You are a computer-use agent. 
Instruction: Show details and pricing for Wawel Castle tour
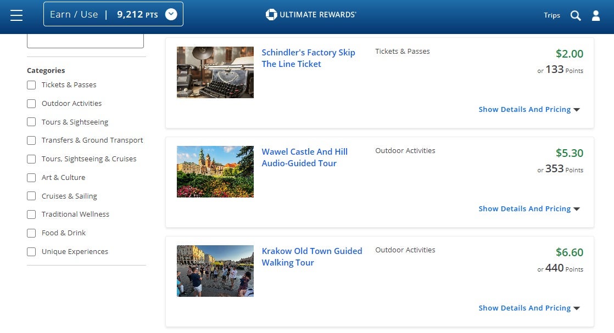pyautogui.click(x=529, y=209)
